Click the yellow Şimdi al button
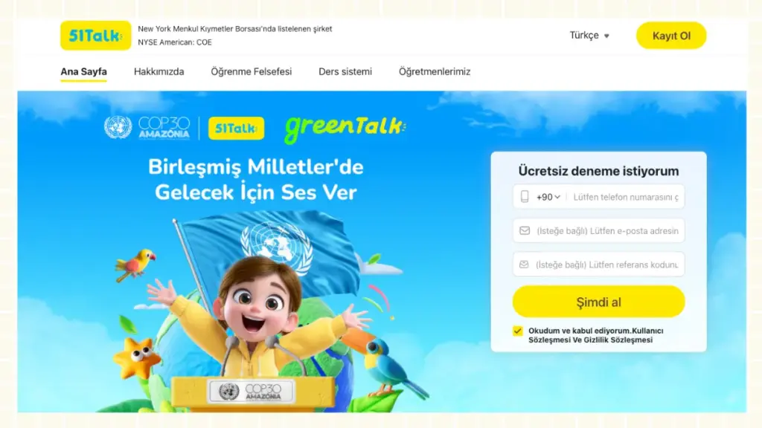The height and width of the screenshot is (428, 762). [599, 302]
